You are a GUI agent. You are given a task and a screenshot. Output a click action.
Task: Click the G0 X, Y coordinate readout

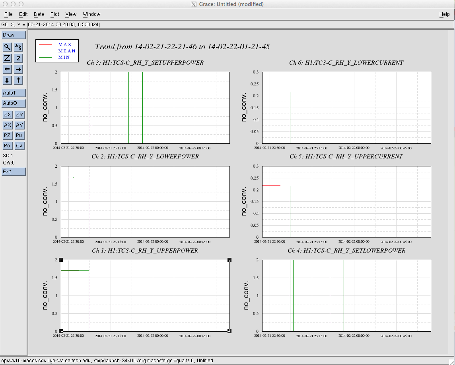51,25
